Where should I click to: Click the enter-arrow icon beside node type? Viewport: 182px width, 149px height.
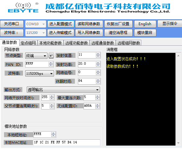(x=51, y=56)
